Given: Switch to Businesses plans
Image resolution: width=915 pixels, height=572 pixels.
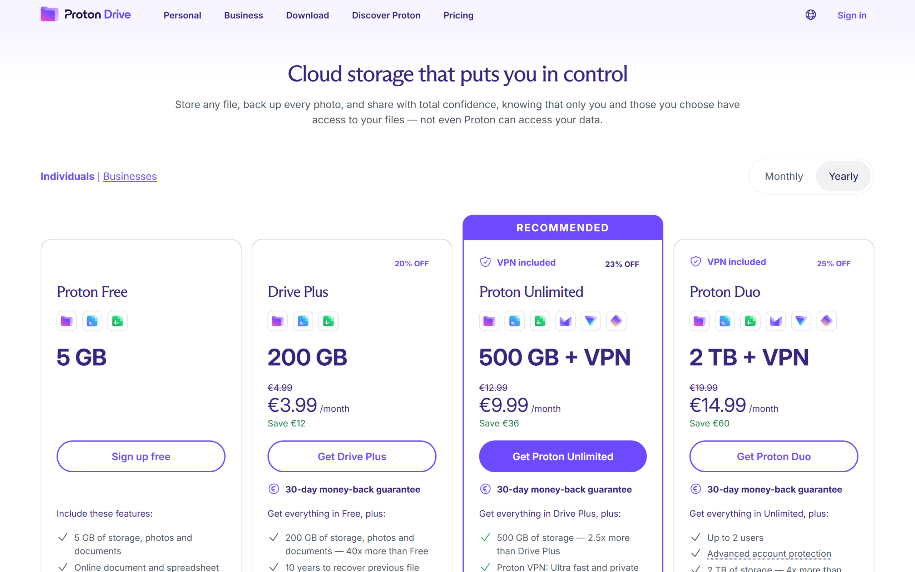Looking at the screenshot, I should (x=130, y=176).
